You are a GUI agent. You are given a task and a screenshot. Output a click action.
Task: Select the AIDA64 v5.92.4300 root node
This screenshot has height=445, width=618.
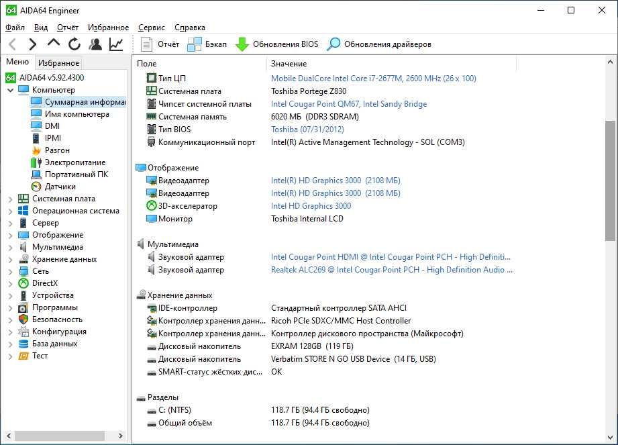click(52, 78)
